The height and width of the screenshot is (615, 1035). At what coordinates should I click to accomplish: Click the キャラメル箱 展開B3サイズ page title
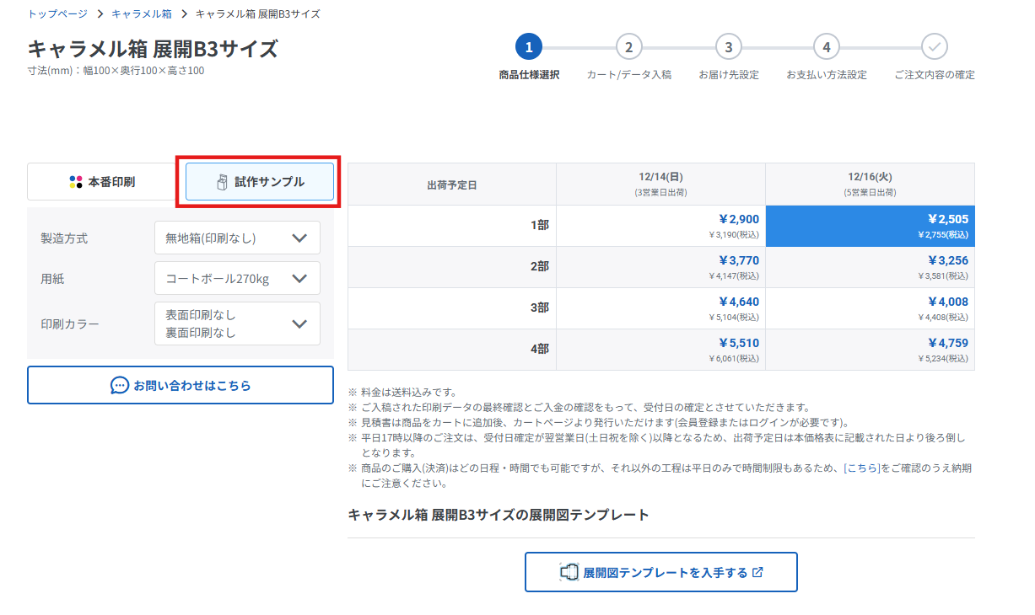[x=153, y=49]
